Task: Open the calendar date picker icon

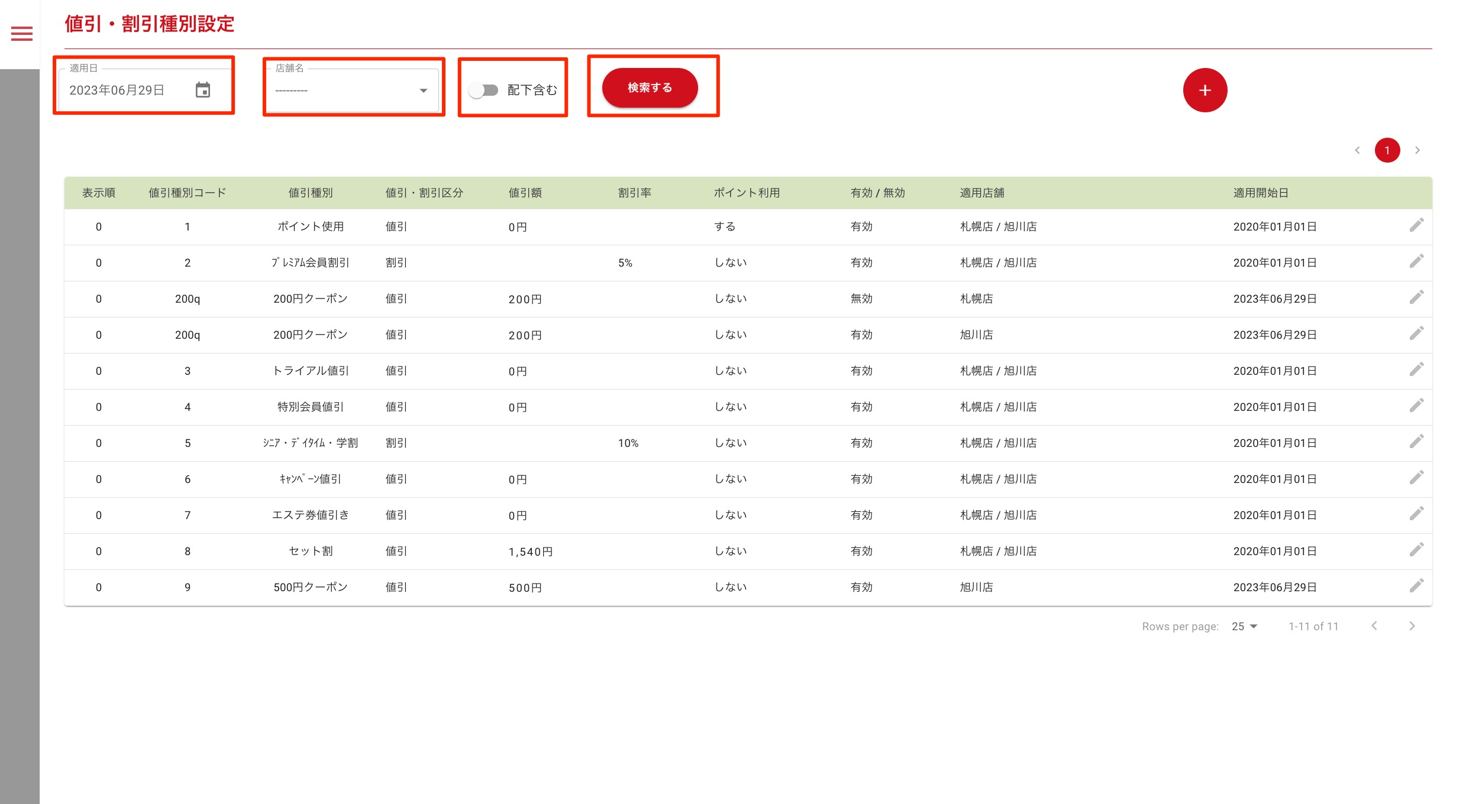Action: (203, 90)
